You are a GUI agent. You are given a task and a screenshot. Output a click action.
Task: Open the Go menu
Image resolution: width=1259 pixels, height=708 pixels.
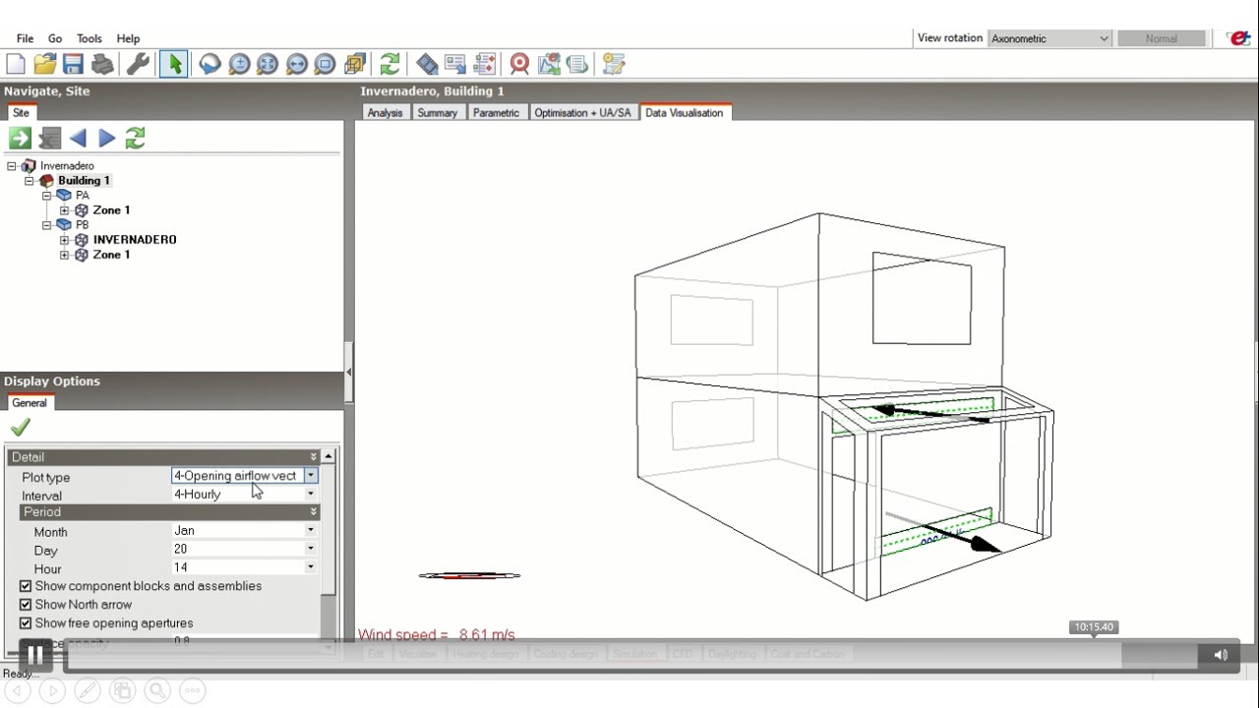tap(55, 39)
